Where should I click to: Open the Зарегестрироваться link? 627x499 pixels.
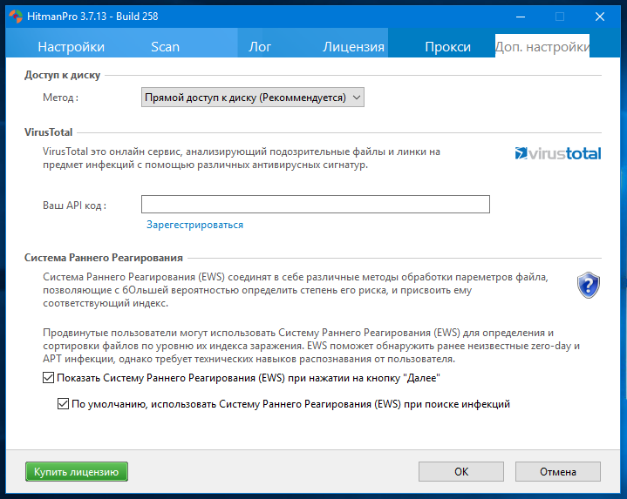(x=194, y=225)
